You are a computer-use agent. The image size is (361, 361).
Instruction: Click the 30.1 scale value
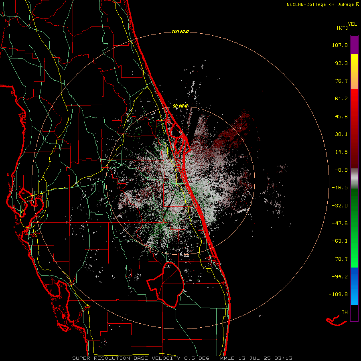point(341,134)
